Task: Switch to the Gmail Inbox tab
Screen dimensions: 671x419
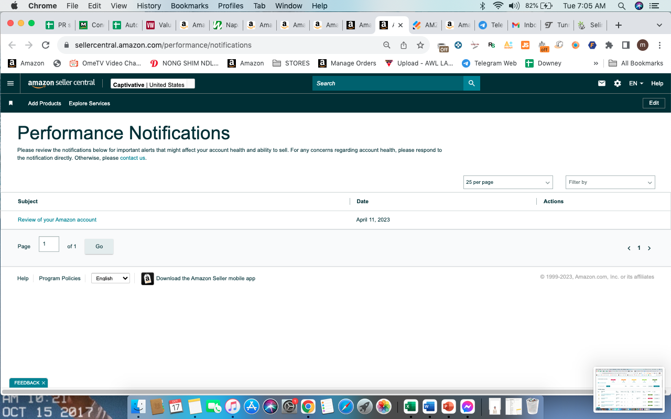Action: pyautogui.click(x=524, y=25)
